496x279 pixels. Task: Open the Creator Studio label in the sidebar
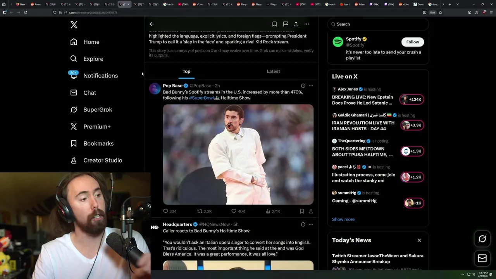[103, 160]
